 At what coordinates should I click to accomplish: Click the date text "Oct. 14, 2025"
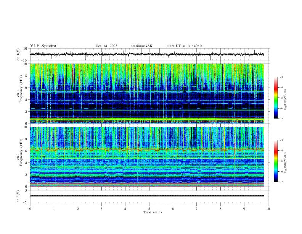click(106, 46)
